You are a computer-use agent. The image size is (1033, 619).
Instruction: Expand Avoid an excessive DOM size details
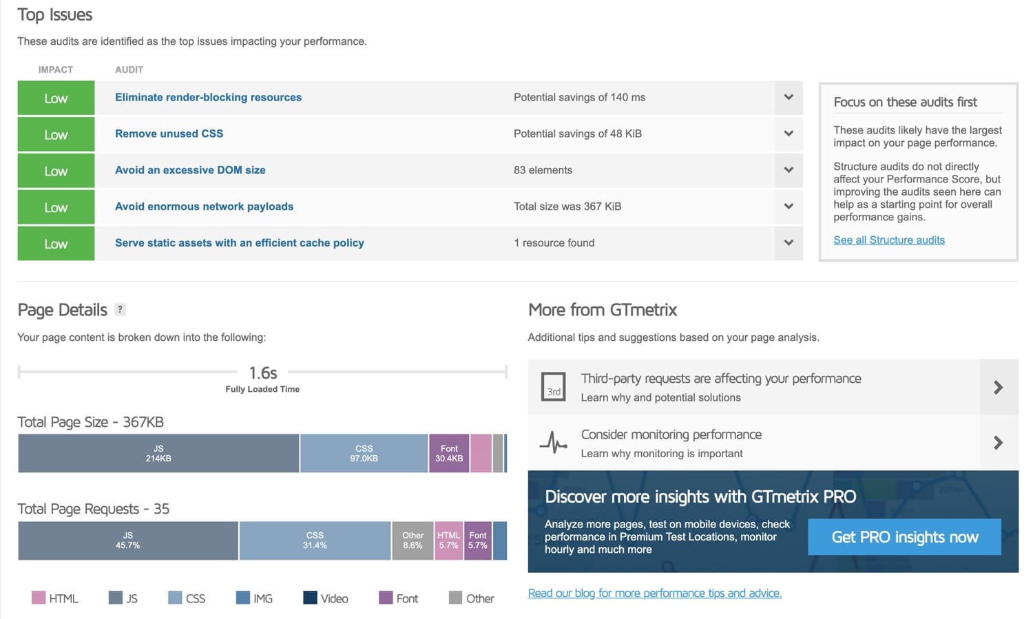789,170
